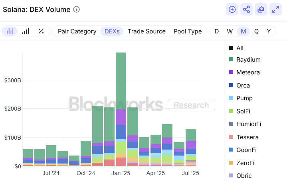Screen dimensions: 287x181
Task: Click the plus circle add button
Action: click(x=232, y=10)
